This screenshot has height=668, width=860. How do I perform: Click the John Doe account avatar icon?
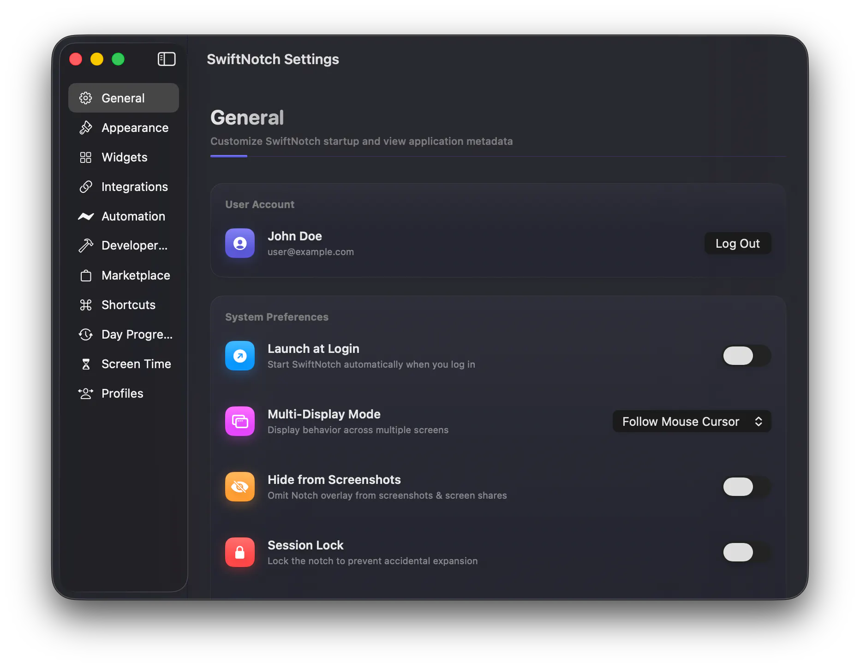tap(240, 243)
